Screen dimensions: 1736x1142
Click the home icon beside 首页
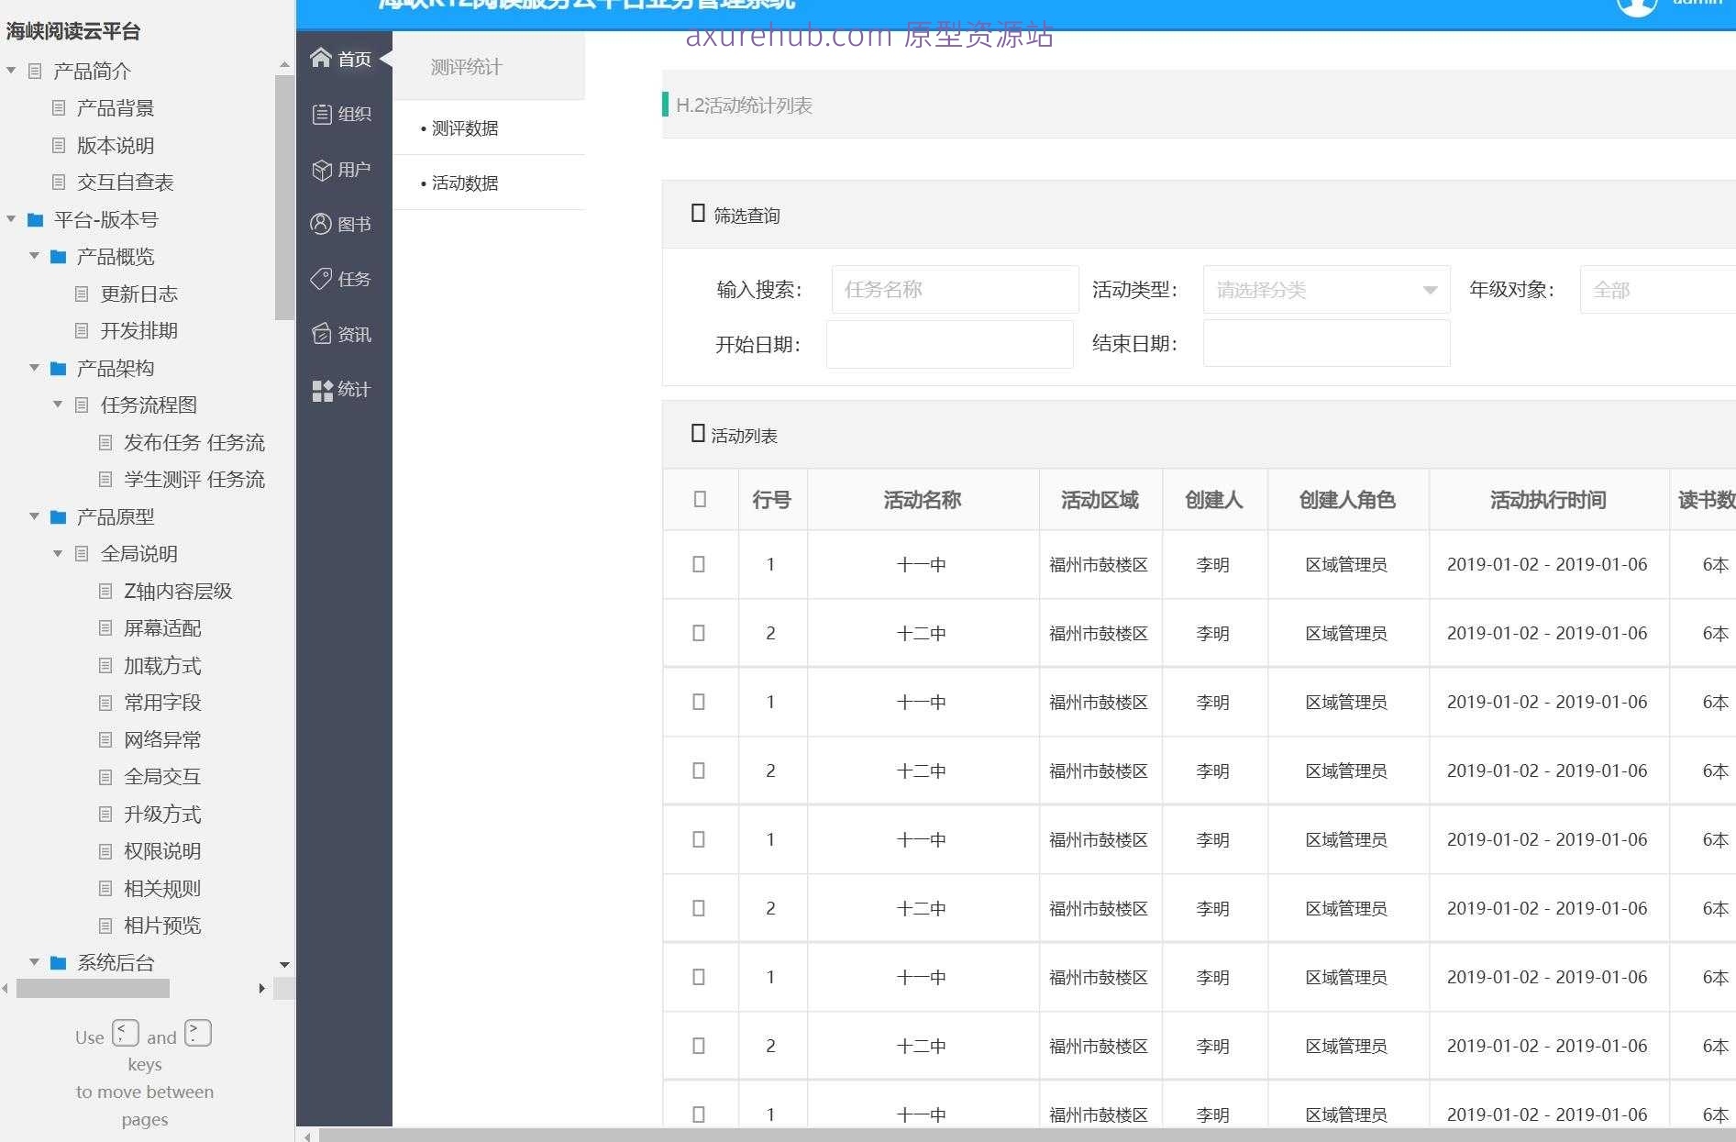click(320, 59)
